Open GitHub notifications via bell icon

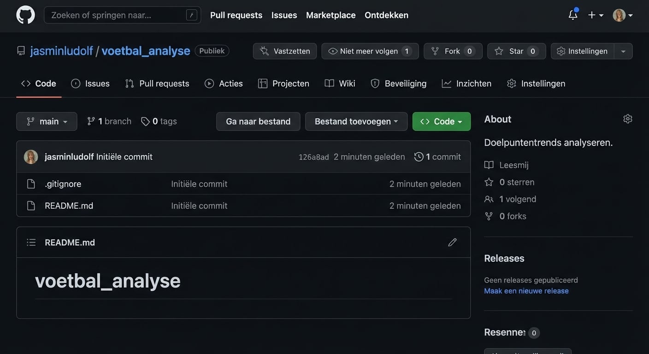coord(572,14)
